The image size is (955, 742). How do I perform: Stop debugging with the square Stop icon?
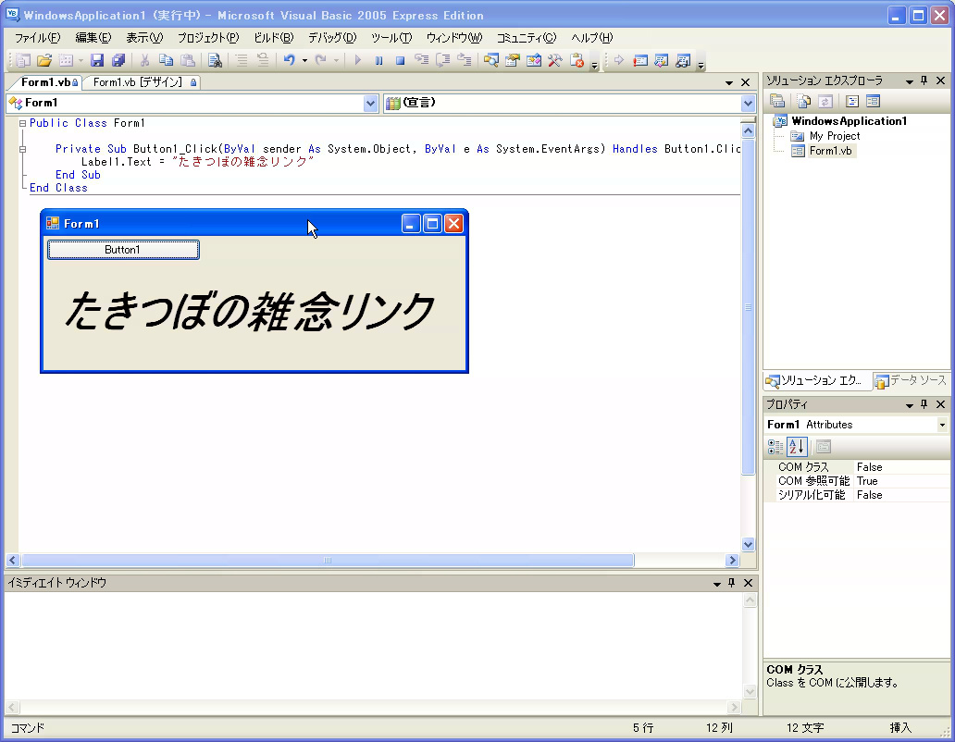point(400,61)
